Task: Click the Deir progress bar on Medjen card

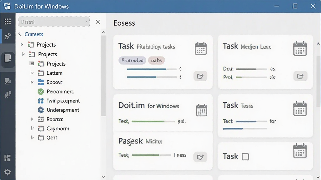Action: (252, 69)
